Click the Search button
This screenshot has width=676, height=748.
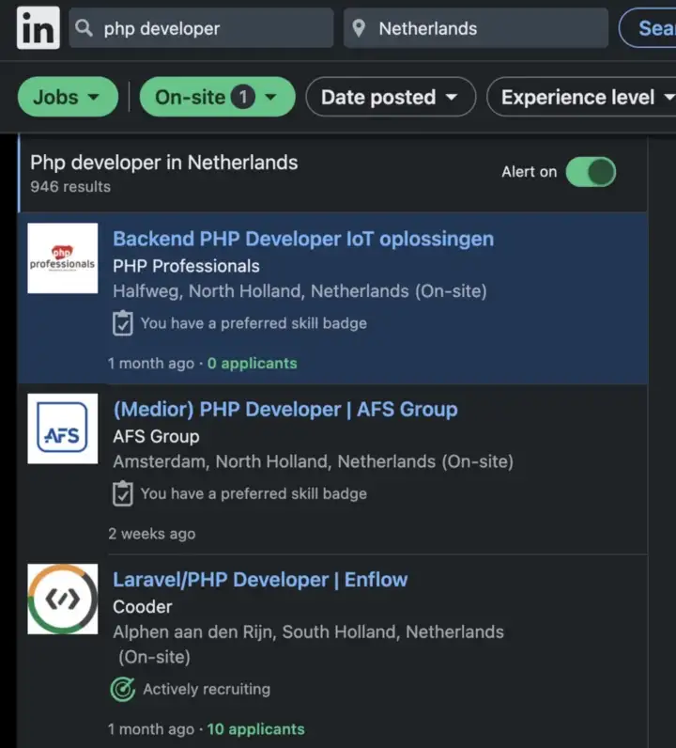coord(649,28)
